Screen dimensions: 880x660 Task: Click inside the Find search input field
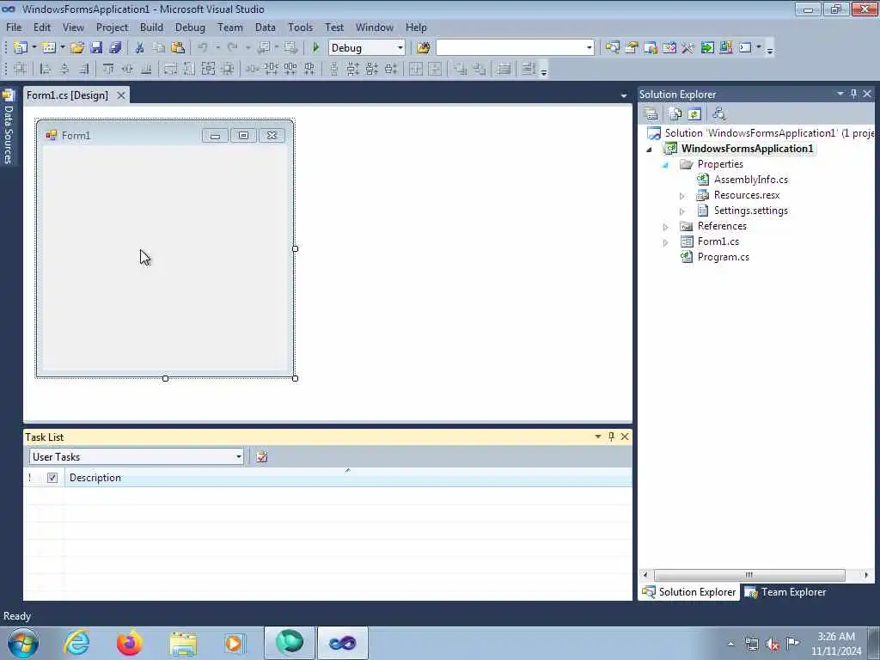tap(510, 48)
